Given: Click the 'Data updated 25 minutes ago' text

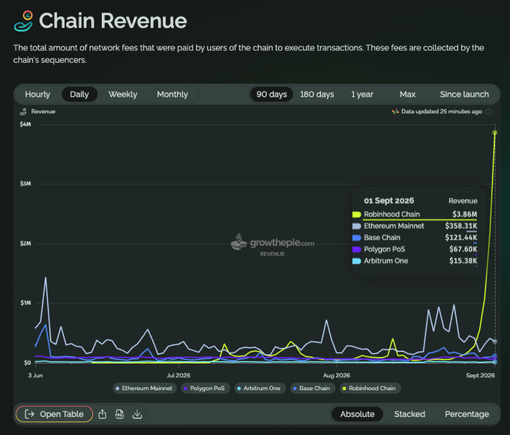Looking at the screenshot, I should tap(441, 112).
